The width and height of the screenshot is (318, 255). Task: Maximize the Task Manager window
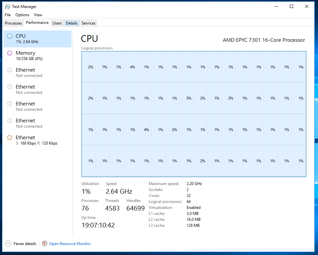291,7
